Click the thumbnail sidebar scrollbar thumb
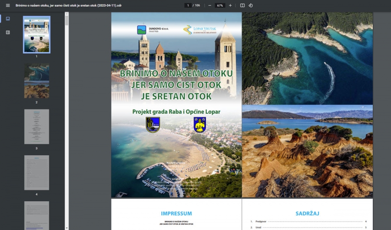Image resolution: width=391 pixels, height=230 pixels. point(66,21)
